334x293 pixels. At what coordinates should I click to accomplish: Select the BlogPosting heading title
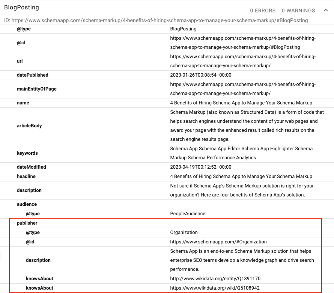21,7
